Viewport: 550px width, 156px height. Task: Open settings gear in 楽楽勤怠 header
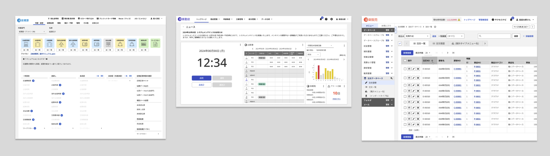332,19
